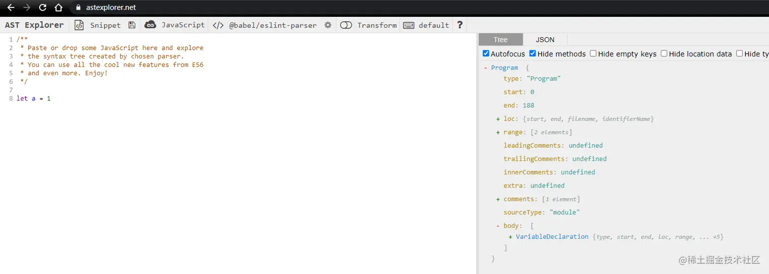Uncheck the Autofocus checkbox
This screenshot has width=769, height=274.
coord(486,53)
